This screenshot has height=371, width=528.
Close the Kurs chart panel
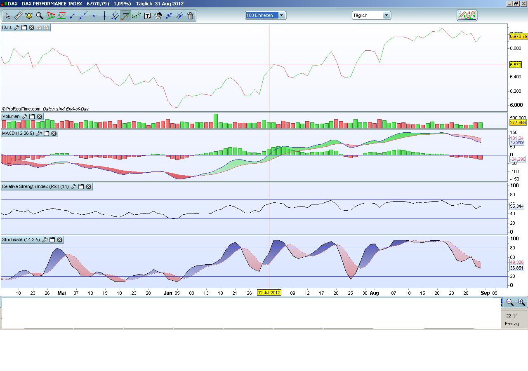(x=31, y=27)
